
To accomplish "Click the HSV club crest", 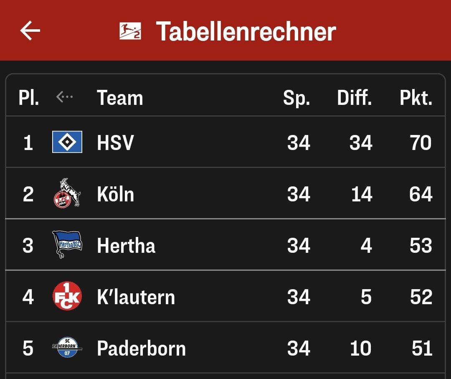I will (67, 142).
